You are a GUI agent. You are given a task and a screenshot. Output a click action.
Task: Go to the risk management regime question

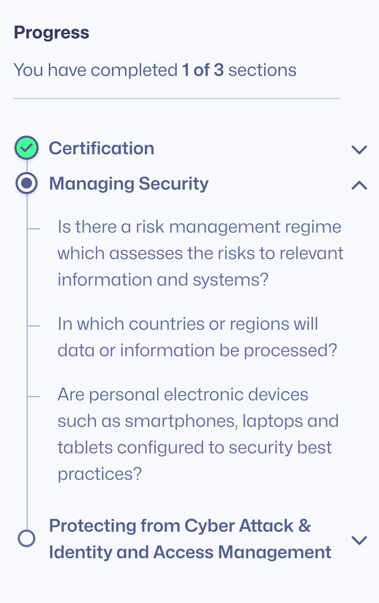click(x=200, y=253)
